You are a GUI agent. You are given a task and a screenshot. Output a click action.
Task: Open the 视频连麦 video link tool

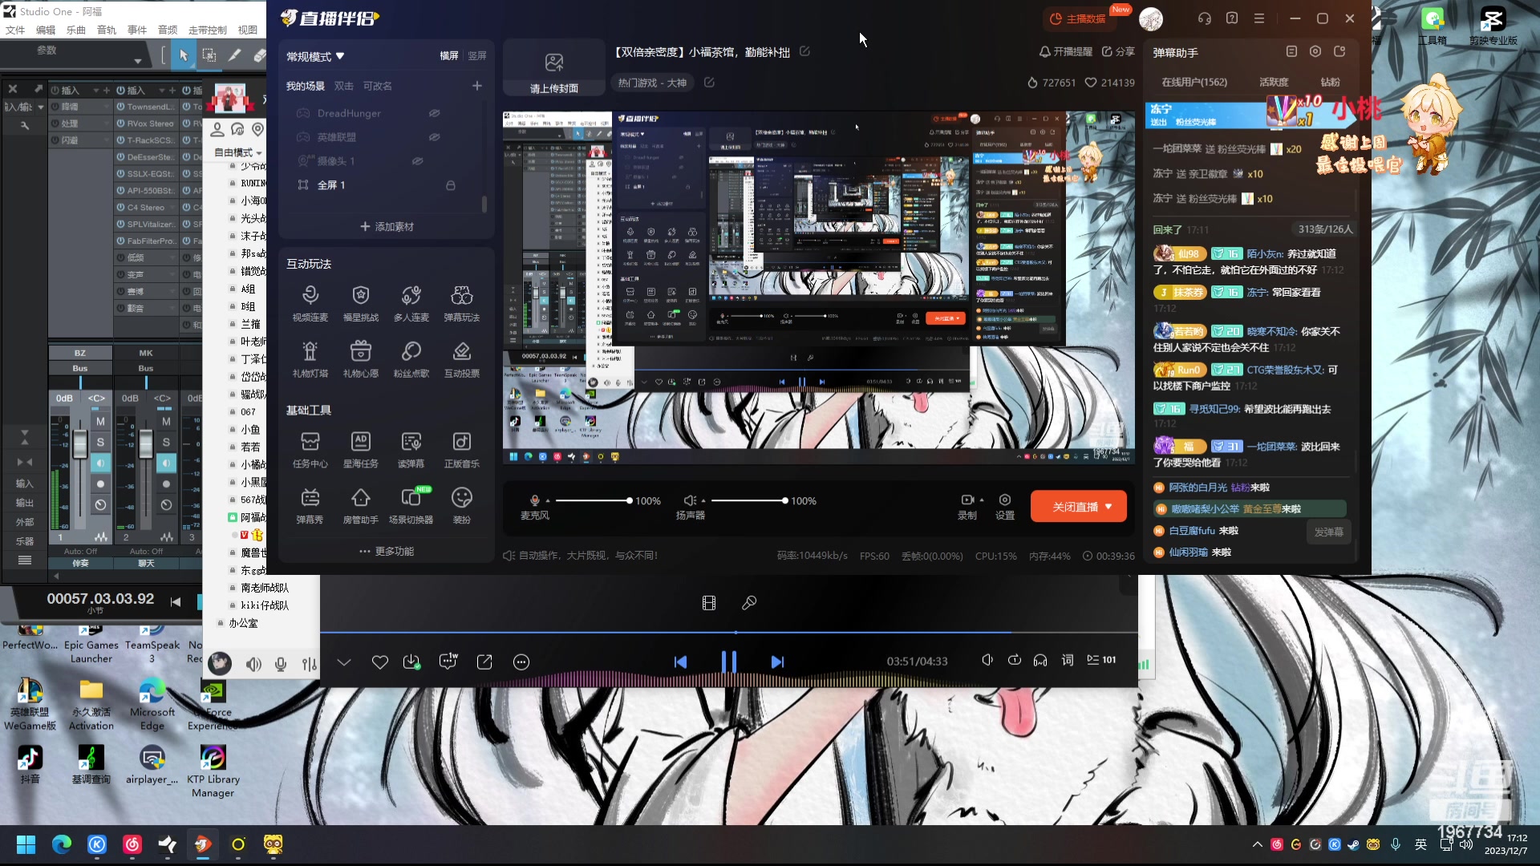coord(310,303)
